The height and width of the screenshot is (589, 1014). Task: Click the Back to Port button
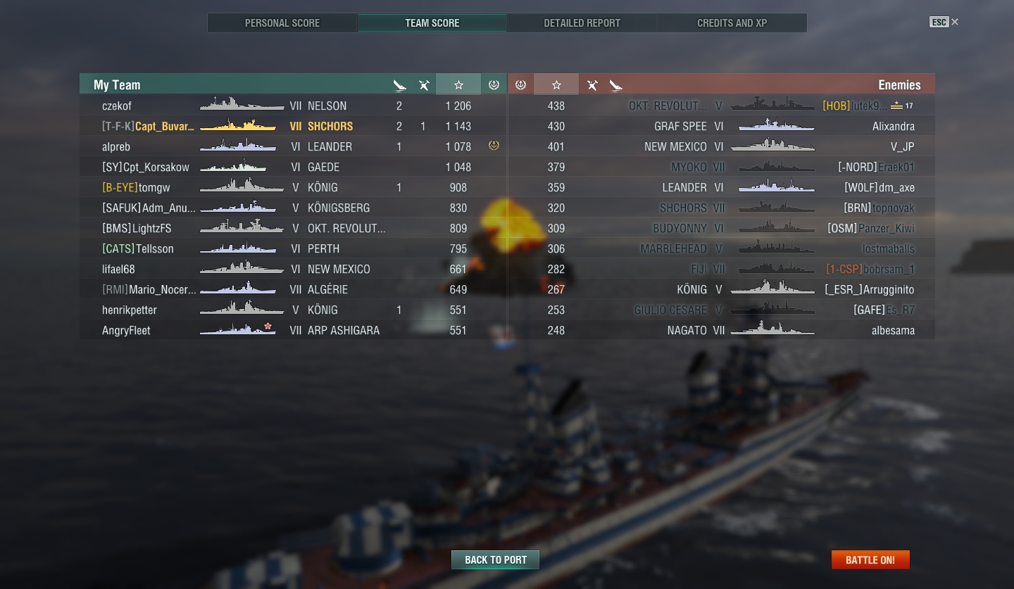pyautogui.click(x=496, y=559)
